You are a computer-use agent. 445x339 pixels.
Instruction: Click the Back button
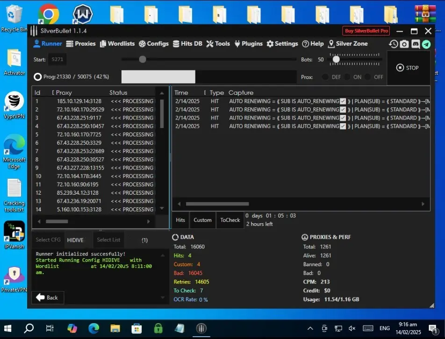pyautogui.click(x=48, y=297)
